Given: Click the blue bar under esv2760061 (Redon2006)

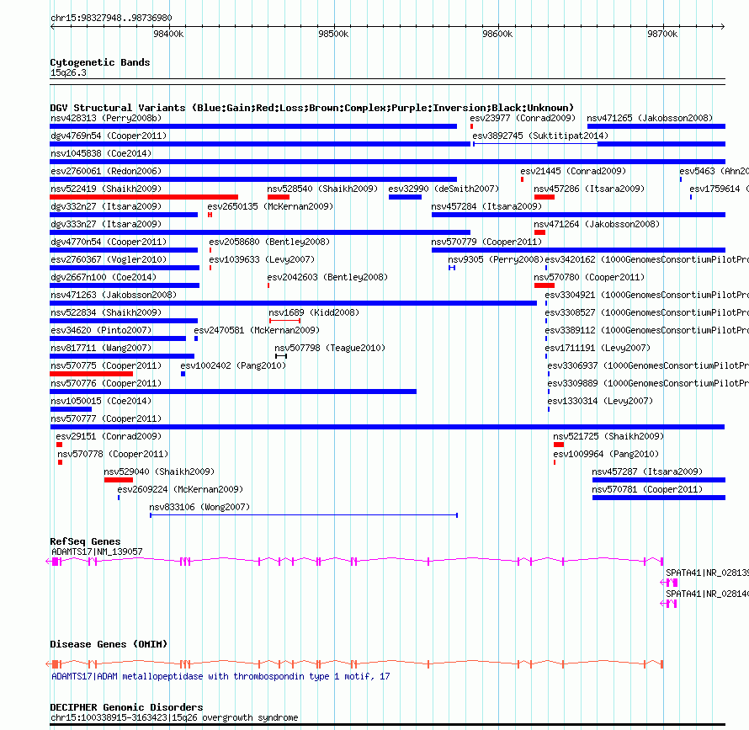Looking at the screenshot, I should click(x=253, y=179).
